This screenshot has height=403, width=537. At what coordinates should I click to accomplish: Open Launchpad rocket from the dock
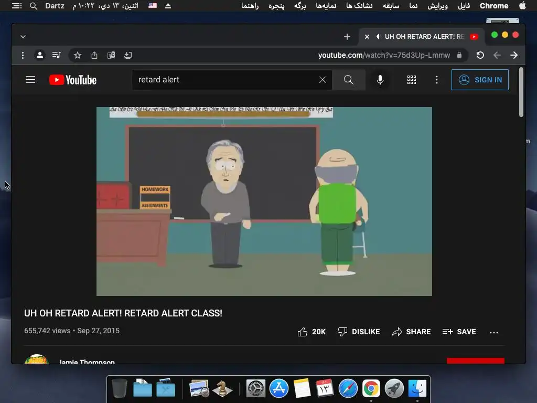point(394,388)
